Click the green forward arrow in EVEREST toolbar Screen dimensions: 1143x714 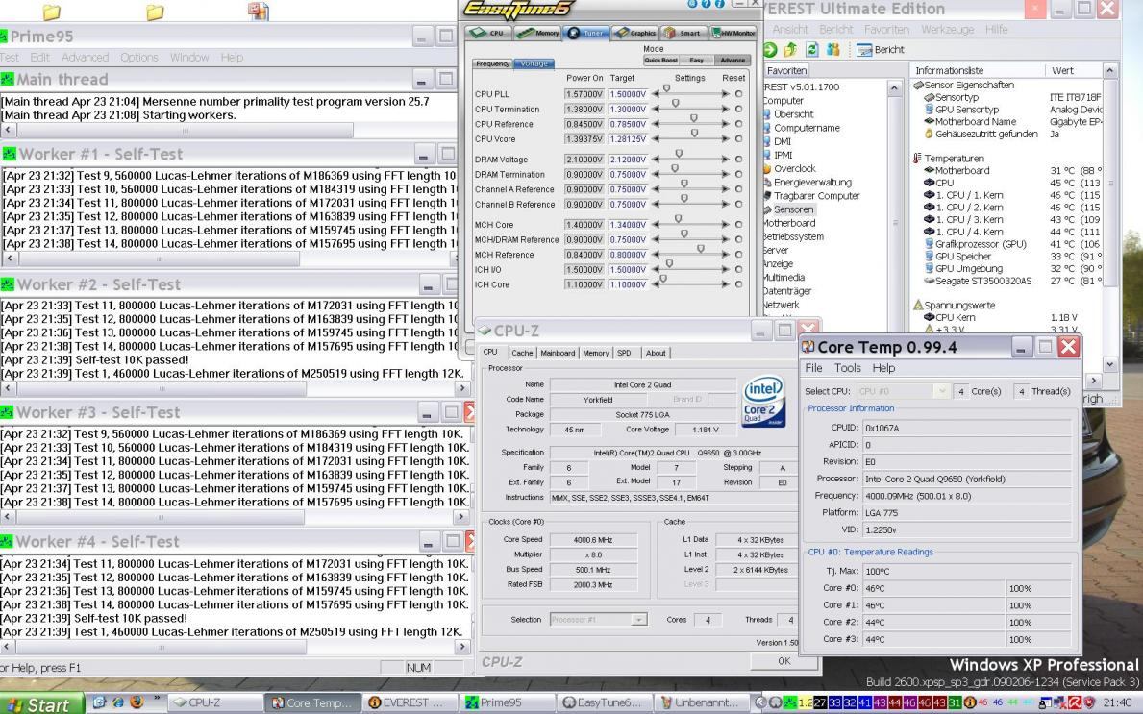770,50
